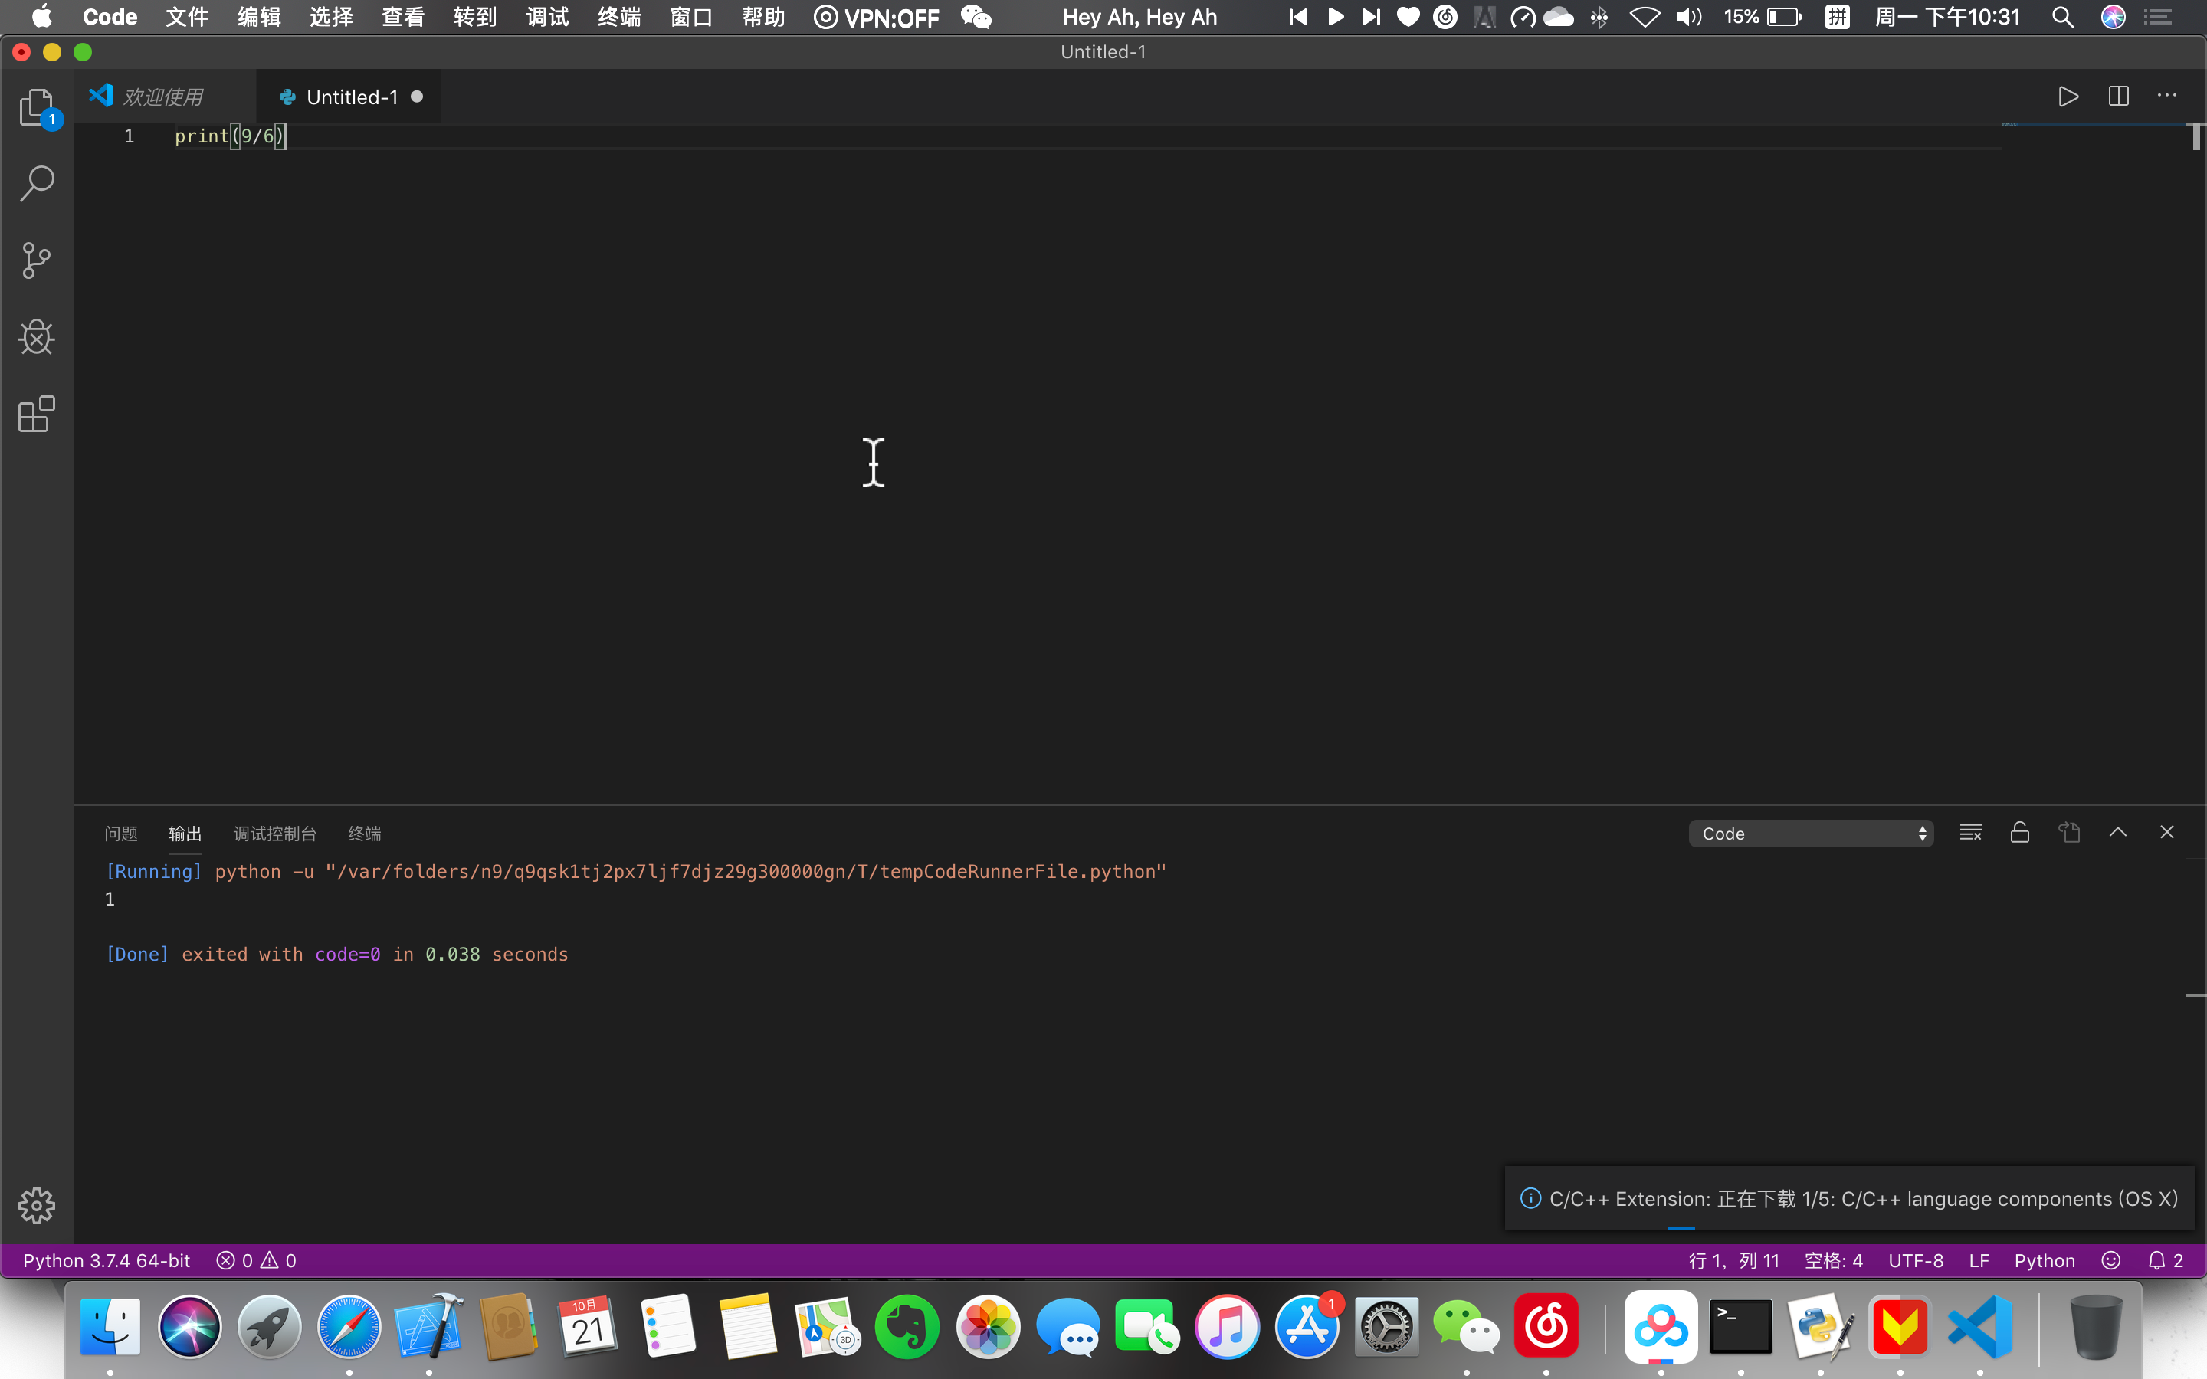Image resolution: width=2207 pixels, height=1379 pixels.
Task: Open Spotlight search magnifier
Action: pos(2063,16)
